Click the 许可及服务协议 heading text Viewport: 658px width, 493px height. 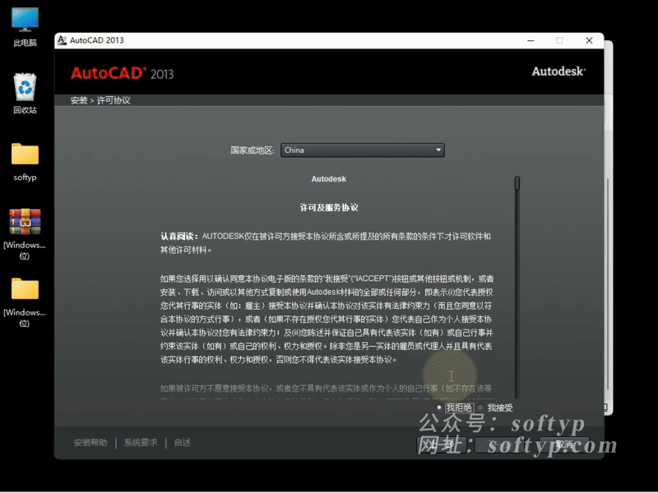point(329,208)
